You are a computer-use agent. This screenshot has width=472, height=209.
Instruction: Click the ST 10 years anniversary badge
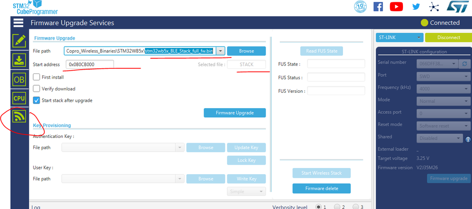[360, 7]
